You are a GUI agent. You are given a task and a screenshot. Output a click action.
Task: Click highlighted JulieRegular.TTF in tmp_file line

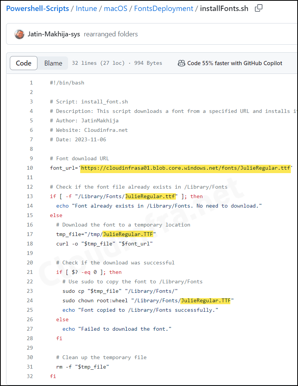click(128, 234)
